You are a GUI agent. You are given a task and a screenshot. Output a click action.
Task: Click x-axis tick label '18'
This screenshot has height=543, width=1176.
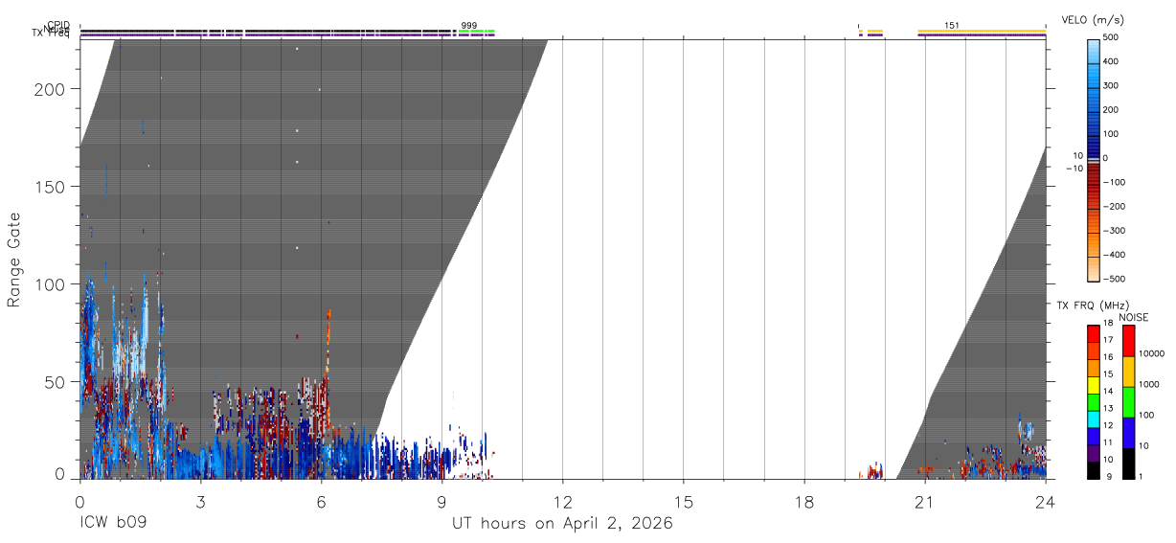point(803,502)
